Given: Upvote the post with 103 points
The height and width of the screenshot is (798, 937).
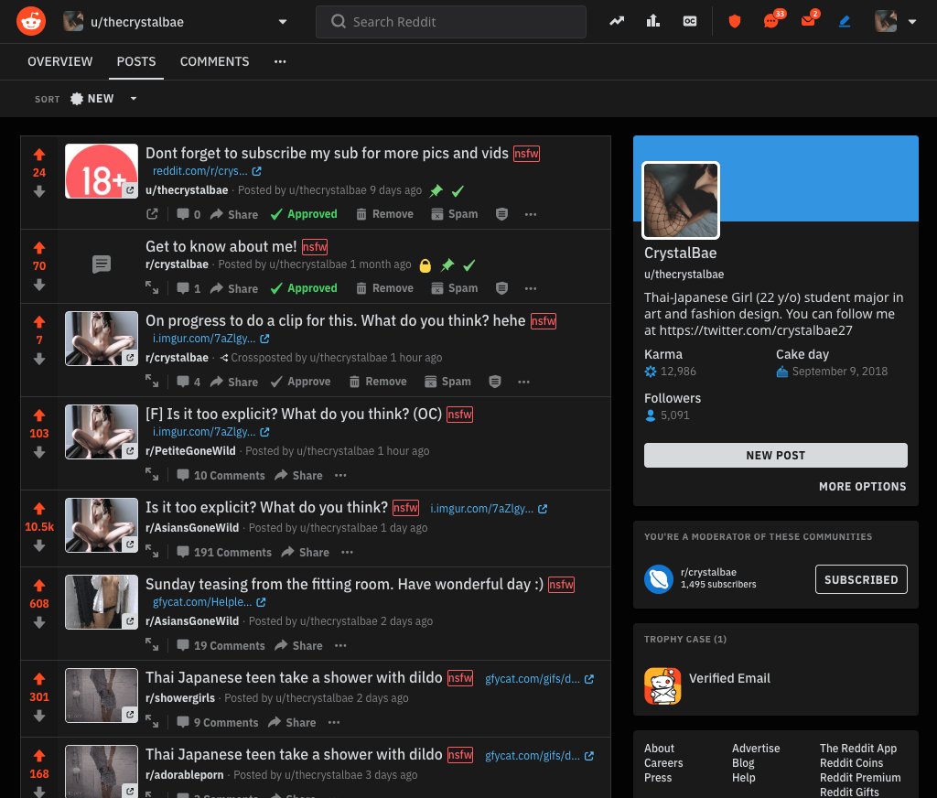Looking at the screenshot, I should coord(39,415).
